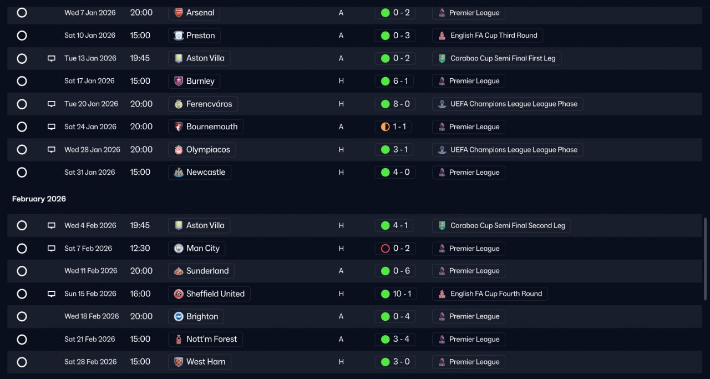Open UEFA Champions League League Phase for Olympiacos

508,149
